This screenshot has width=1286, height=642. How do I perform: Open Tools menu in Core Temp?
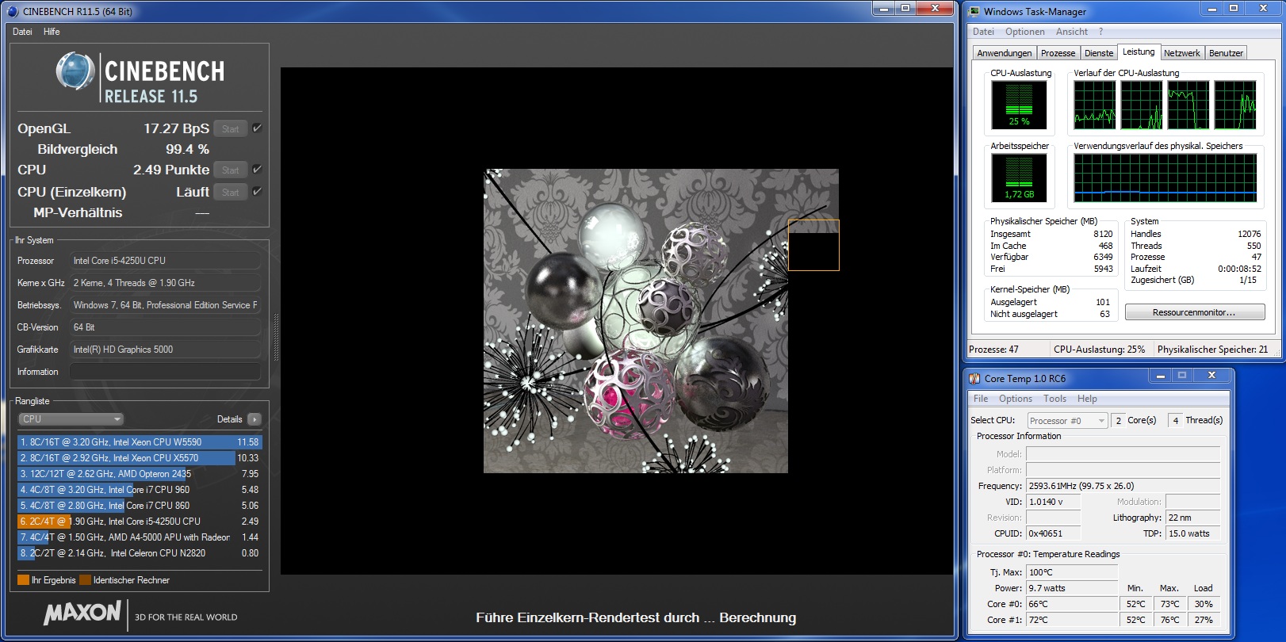pyautogui.click(x=1054, y=399)
